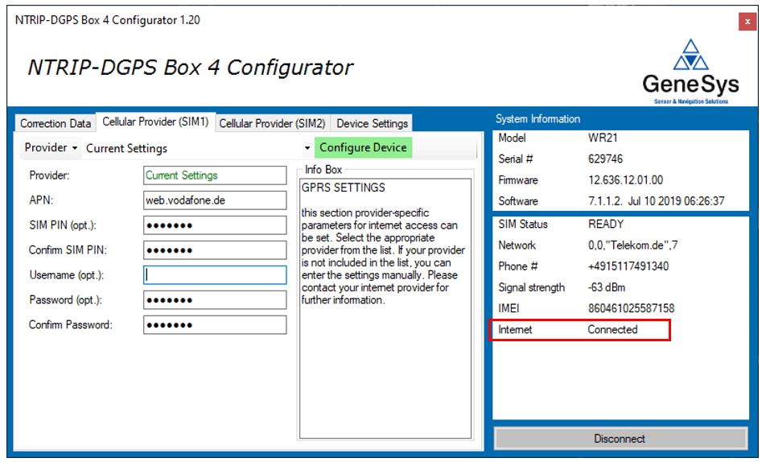Select the Model value WR21
This screenshot has width=762, height=462.
pyautogui.click(x=603, y=138)
